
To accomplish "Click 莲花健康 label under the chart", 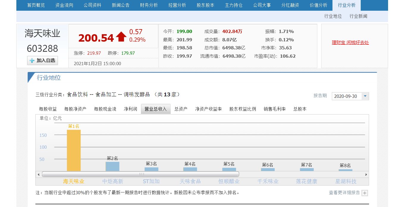I will tap(307, 181).
